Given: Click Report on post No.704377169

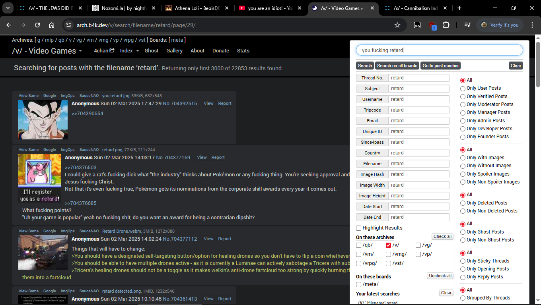Looking at the screenshot, I should point(218,157).
